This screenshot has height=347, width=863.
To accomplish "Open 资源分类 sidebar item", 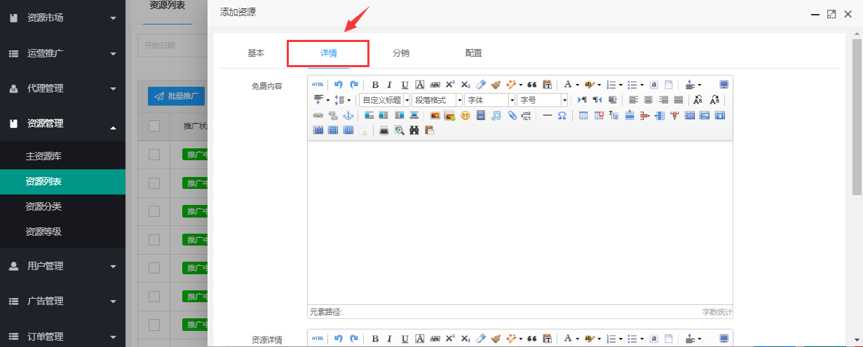I will point(62,206).
